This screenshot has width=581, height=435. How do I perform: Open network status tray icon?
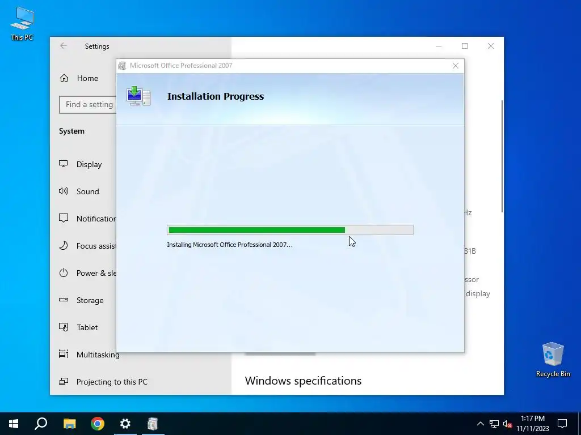(x=494, y=424)
